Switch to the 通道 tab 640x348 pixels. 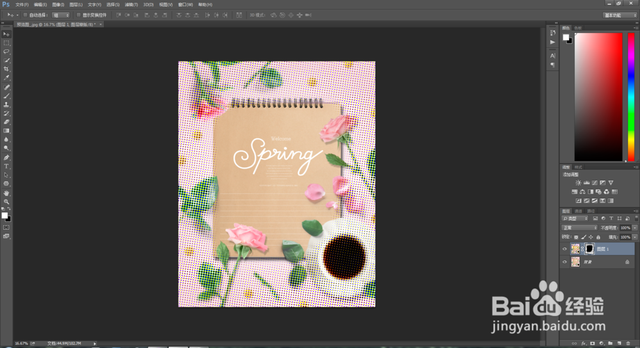pos(579,211)
